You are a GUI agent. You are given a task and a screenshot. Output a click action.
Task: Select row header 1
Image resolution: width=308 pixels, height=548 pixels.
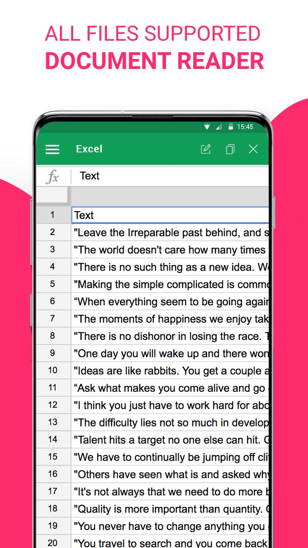tap(53, 215)
